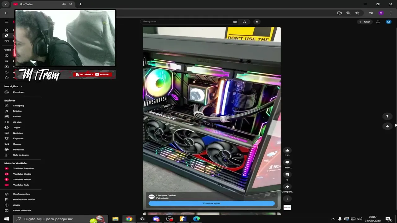
Task: Click the Windows taskbar search box
Action: point(61,219)
